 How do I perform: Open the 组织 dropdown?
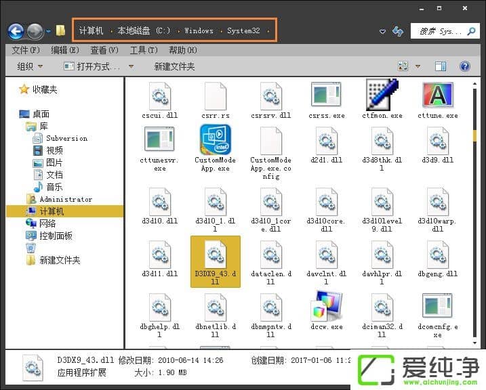(30, 66)
